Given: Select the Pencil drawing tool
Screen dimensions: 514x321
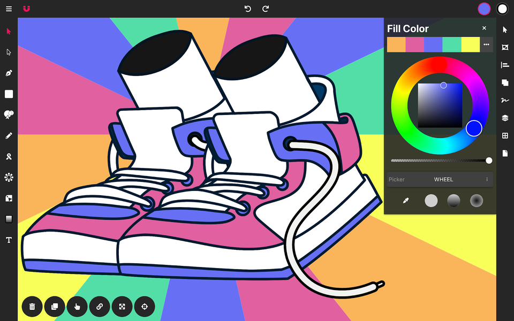Looking at the screenshot, I should click(9, 135).
